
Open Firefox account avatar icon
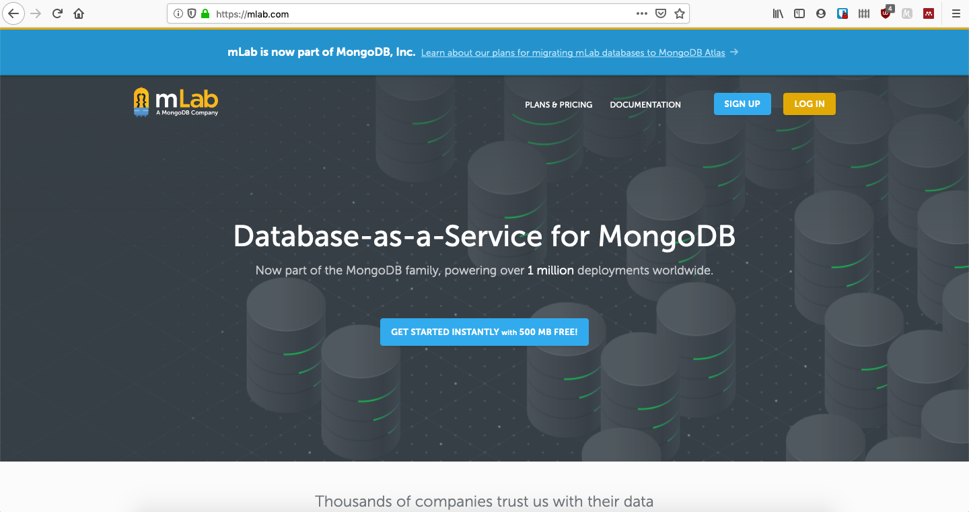click(821, 13)
